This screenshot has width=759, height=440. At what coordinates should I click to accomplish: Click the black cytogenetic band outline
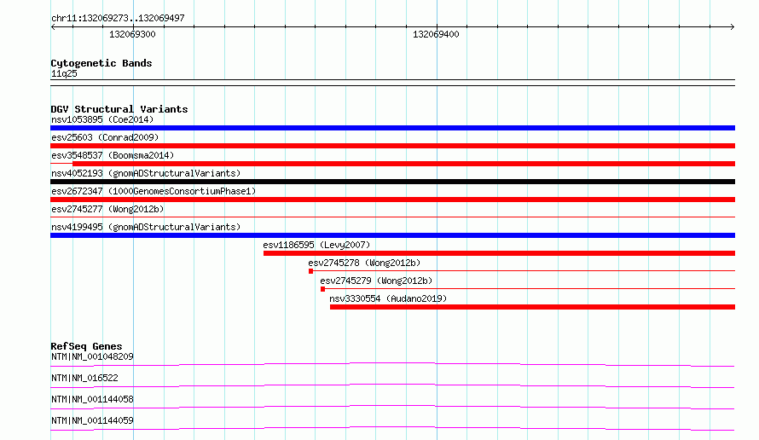coord(392,83)
